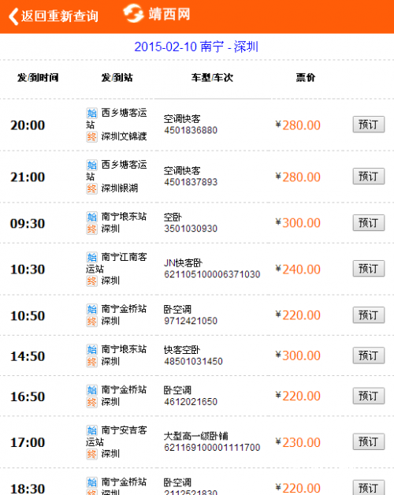The image size is (394, 495).
Task: Click 预订 for 10:30 JN快客卧
Action: click(369, 268)
